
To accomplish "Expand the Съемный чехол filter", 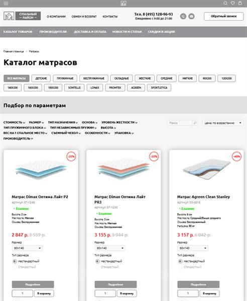I will coord(66,133).
